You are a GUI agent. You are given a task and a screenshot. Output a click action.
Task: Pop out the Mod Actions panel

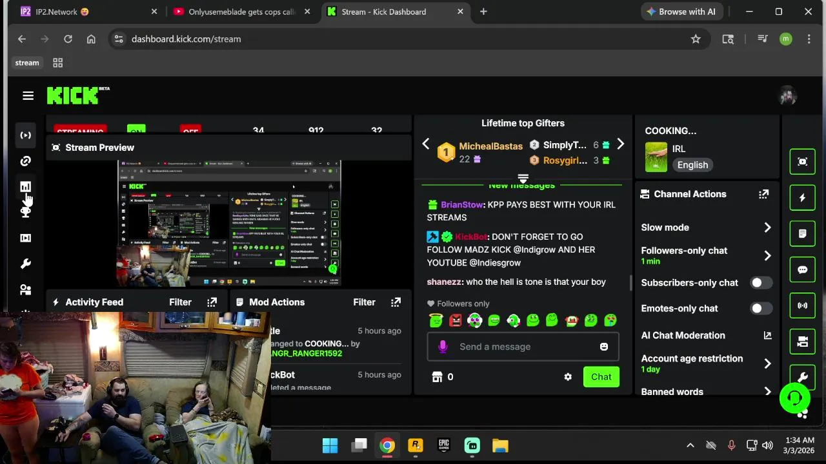[396, 302]
